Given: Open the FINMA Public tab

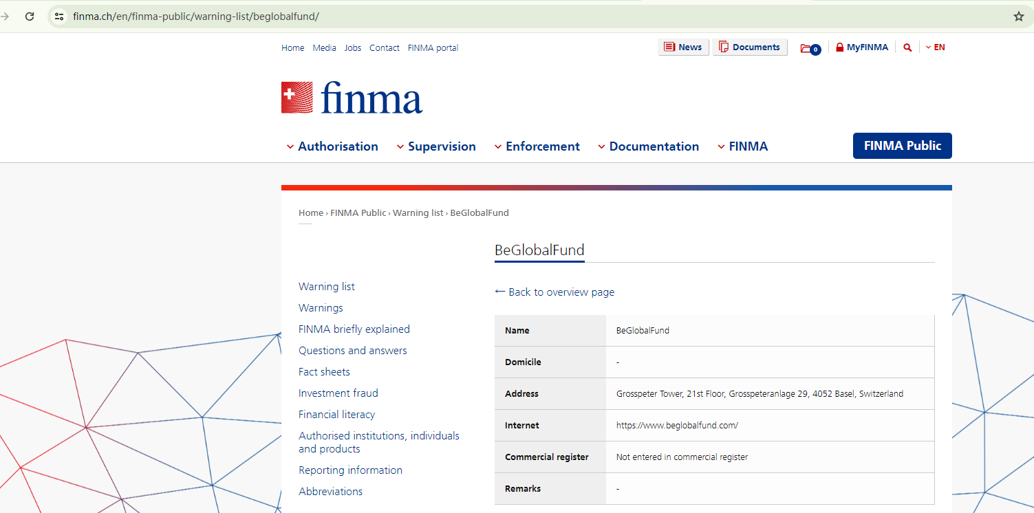Looking at the screenshot, I should click(x=902, y=146).
